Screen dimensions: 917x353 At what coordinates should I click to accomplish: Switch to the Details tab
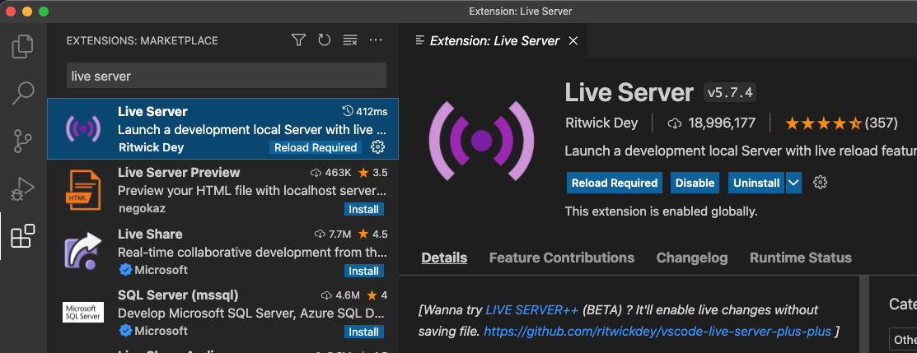(444, 258)
